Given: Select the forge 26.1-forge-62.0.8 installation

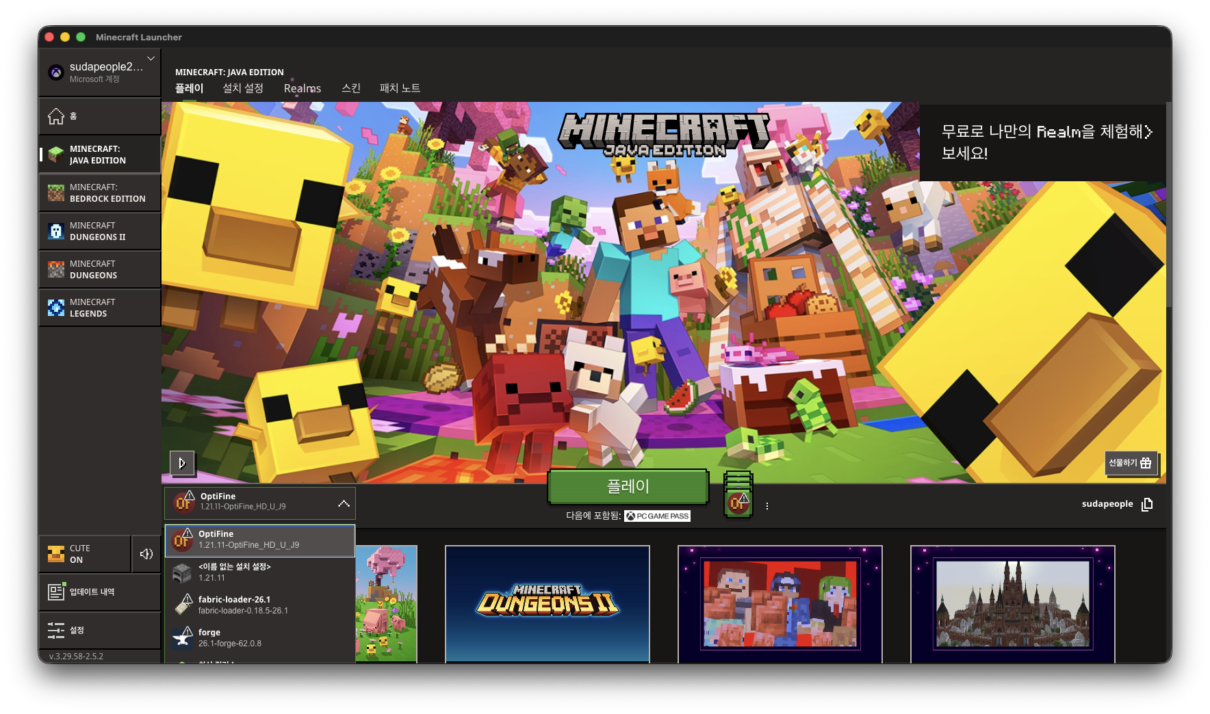Looking at the screenshot, I should pyautogui.click(x=260, y=637).
